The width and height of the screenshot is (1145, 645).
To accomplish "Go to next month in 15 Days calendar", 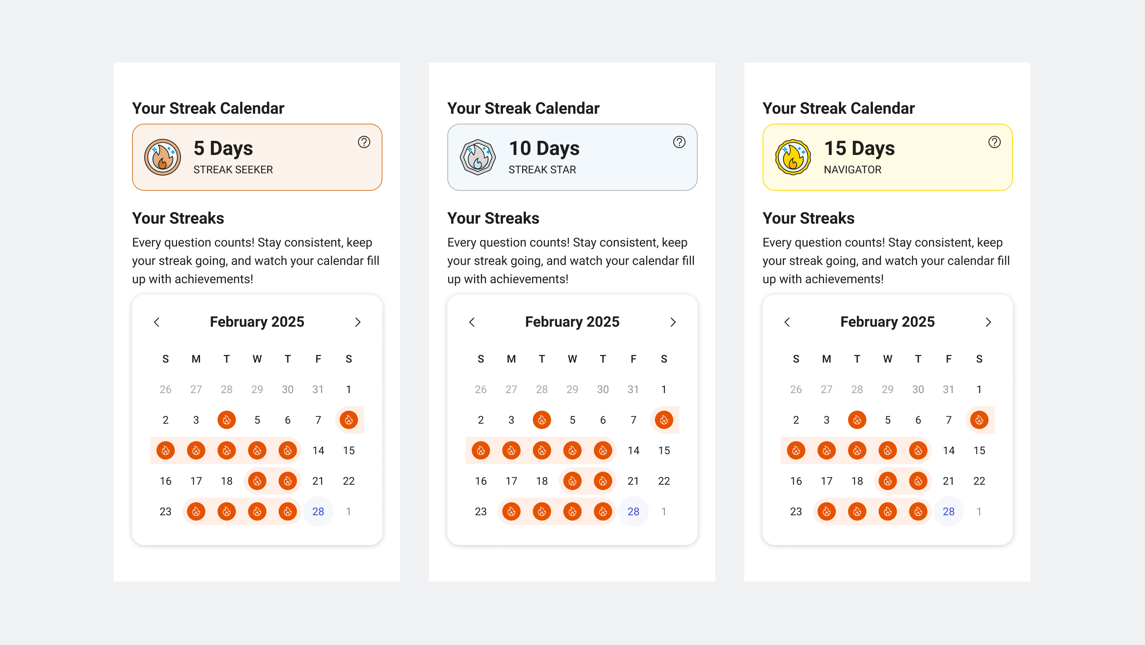I will pyautogui.click(x=988, y=322).
